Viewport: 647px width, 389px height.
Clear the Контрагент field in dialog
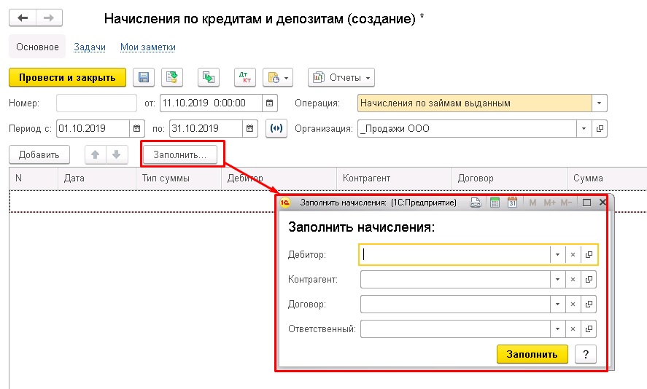coord(573,280)
